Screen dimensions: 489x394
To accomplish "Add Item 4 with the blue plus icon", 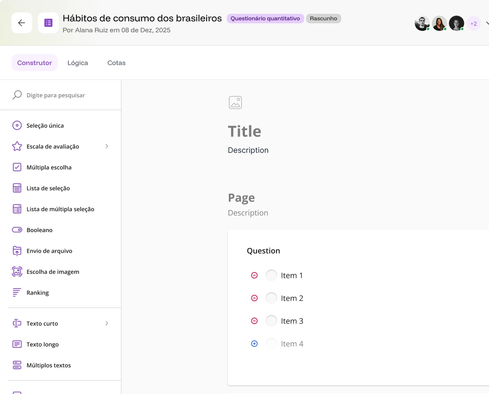I will (254, 344).
